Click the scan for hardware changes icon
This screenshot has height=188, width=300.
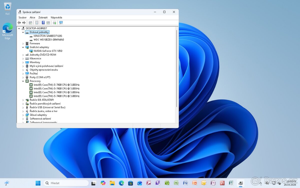[61, 23]
